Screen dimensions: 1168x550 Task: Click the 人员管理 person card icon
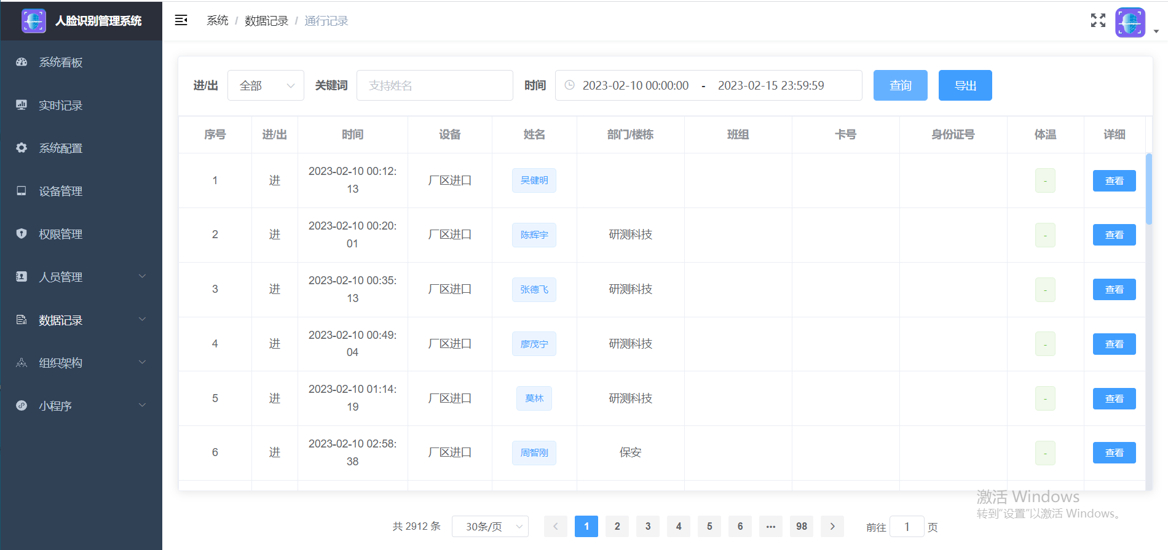22,277
